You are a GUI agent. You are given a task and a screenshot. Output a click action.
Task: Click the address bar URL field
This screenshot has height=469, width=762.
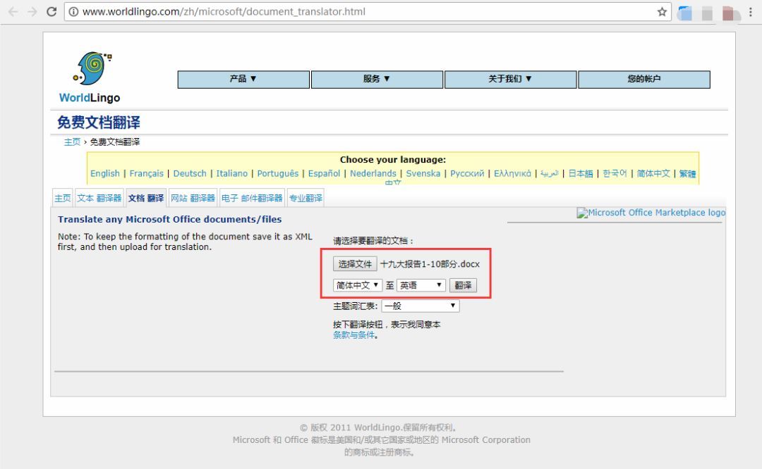pos(368,12)
